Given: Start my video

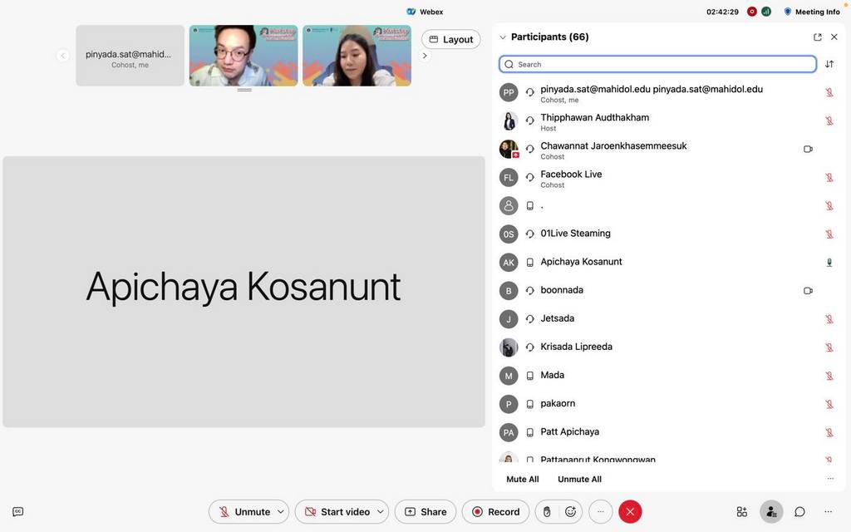Looking at the screenshot, I should [x=337, y=512].
